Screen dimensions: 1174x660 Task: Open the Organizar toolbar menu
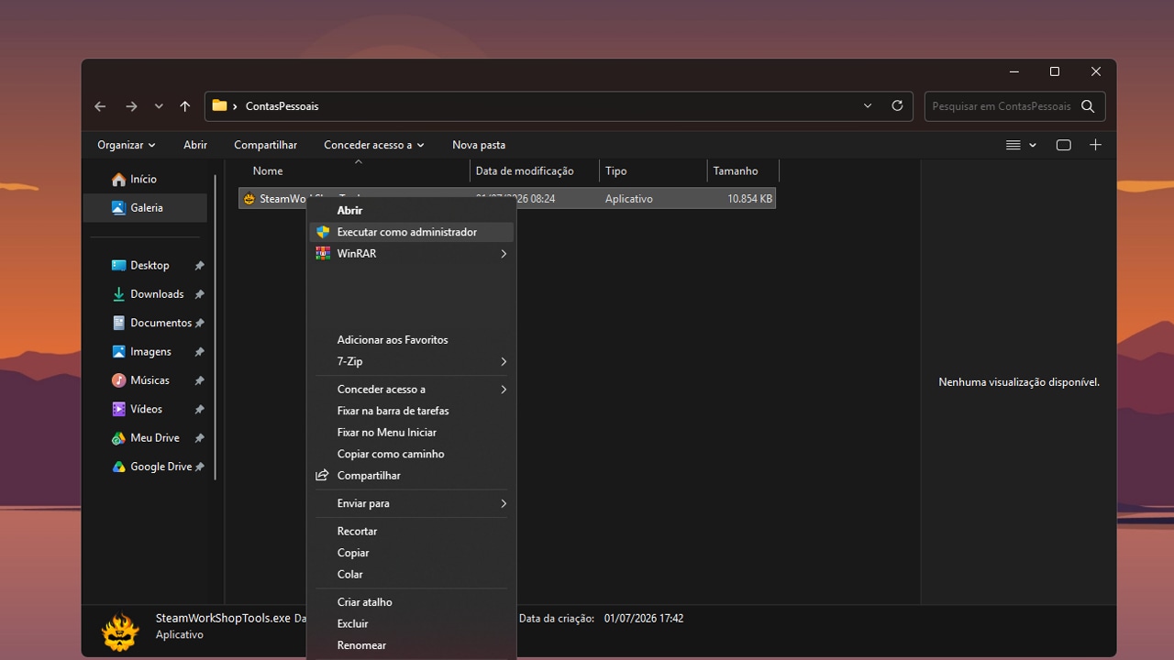pos(127,145)
